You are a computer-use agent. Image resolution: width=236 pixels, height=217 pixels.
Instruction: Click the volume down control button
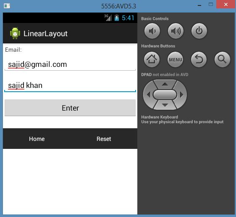point(152,31)
